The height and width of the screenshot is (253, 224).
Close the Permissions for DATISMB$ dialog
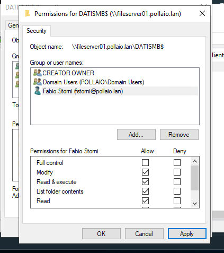coord(202,13)
